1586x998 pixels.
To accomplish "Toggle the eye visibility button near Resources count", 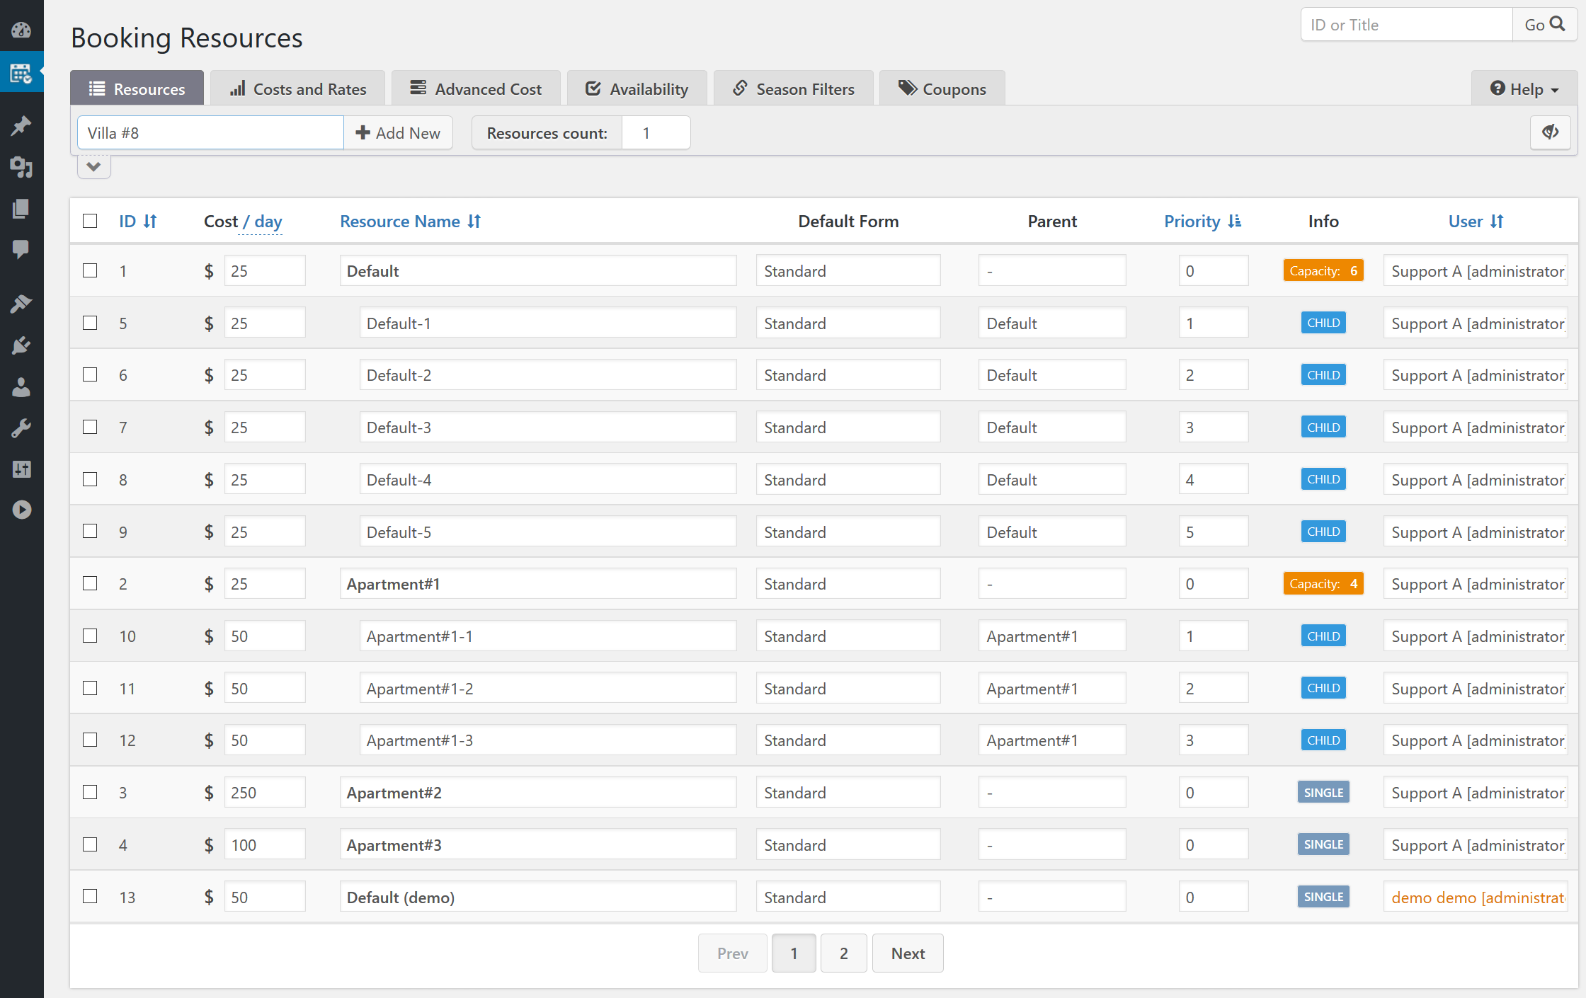I will click(x=1551, y=132).
